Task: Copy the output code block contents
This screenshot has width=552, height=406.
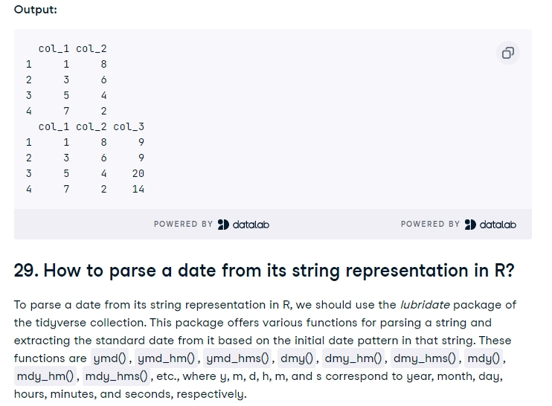Action: point(507,53)
